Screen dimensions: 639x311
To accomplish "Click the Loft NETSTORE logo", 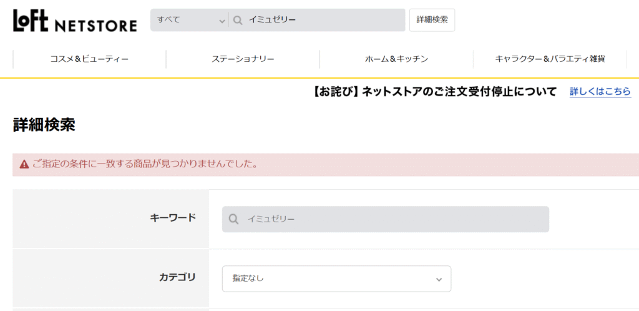I will pyautogui.click(x=75, y=21).
